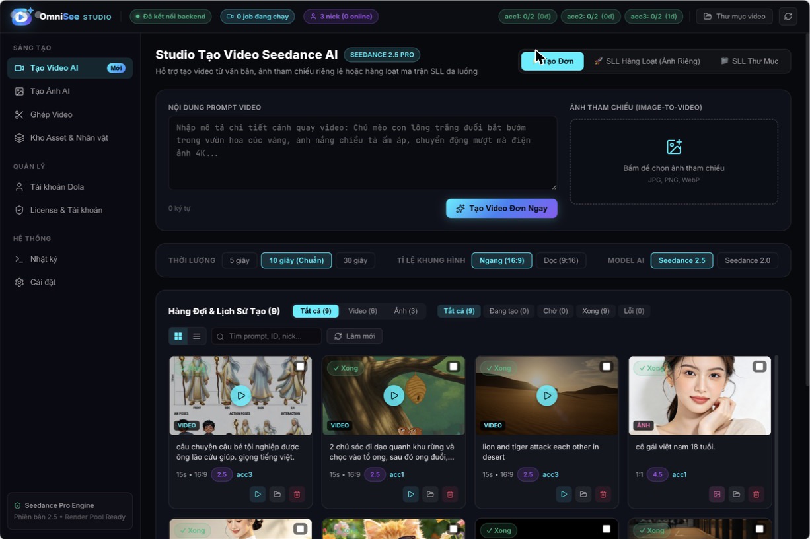Open Kho Asset & Nhân vật
Viewport: 810px width, 539px height.
click(x=70, y=137)
